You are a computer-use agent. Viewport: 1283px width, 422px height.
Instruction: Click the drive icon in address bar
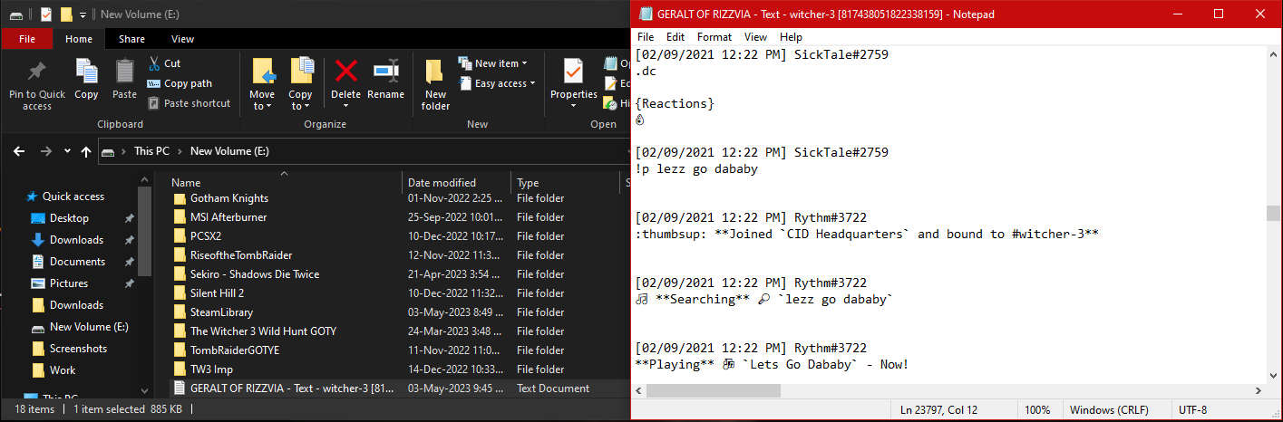click(108, 151)
